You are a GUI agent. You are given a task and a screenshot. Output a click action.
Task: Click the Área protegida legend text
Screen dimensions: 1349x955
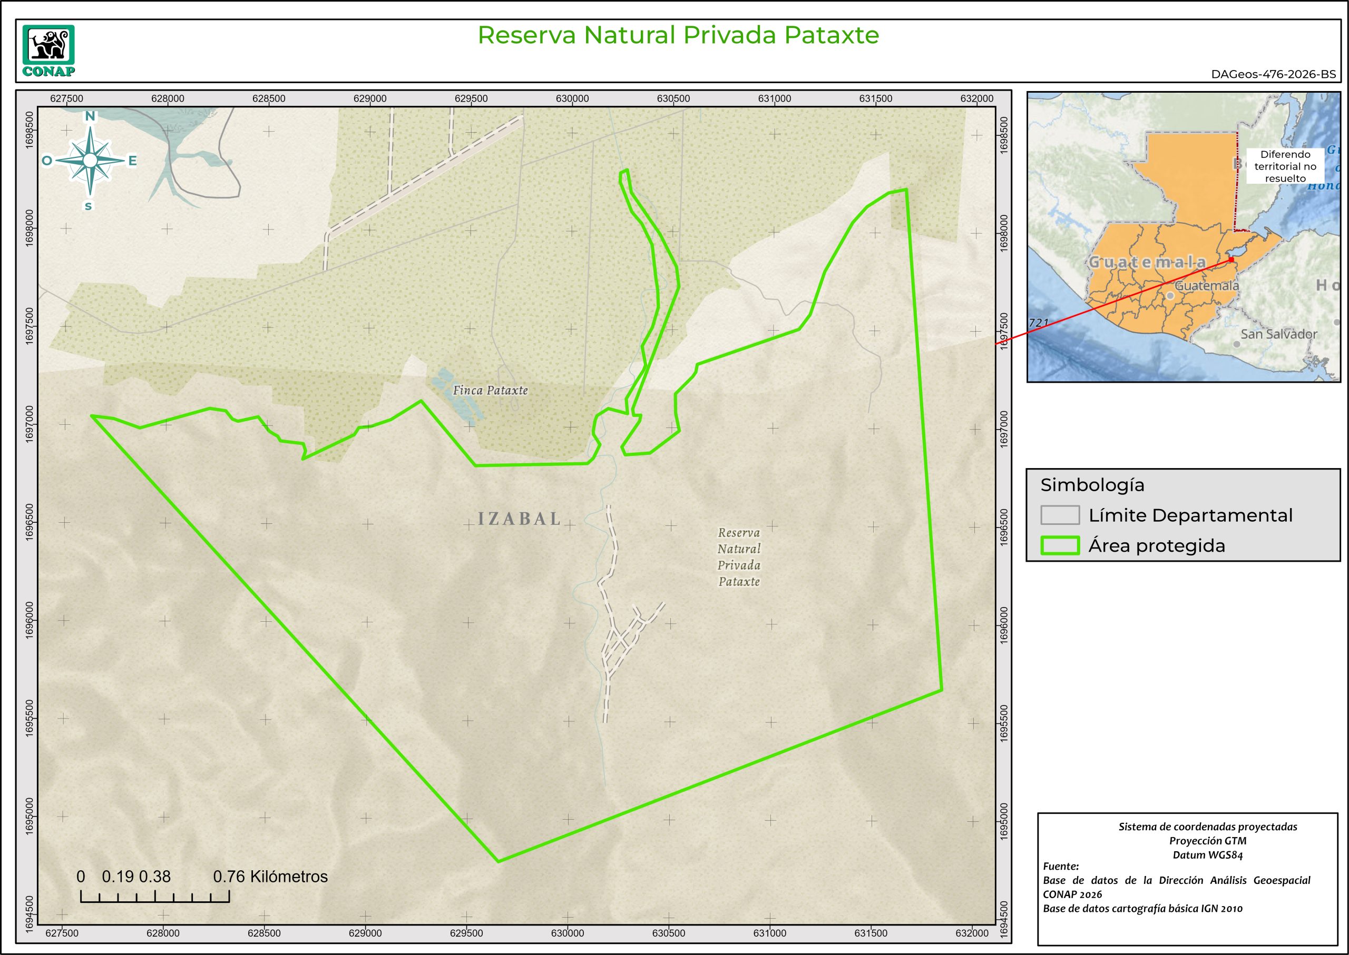[x=1157, y=546]
